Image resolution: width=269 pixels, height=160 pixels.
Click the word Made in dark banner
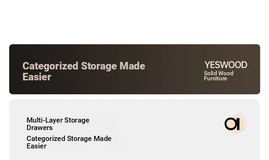click(x=132, y=66)
